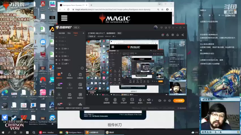Select the Steam desktop shortcut
The height and width of the screenshot is (135, 241).
click(x=14, y=119)
